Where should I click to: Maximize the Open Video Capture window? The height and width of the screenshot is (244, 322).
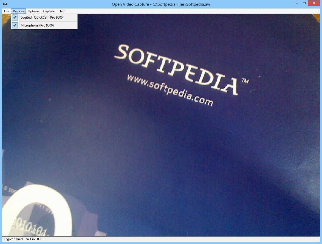pos(304,3)
